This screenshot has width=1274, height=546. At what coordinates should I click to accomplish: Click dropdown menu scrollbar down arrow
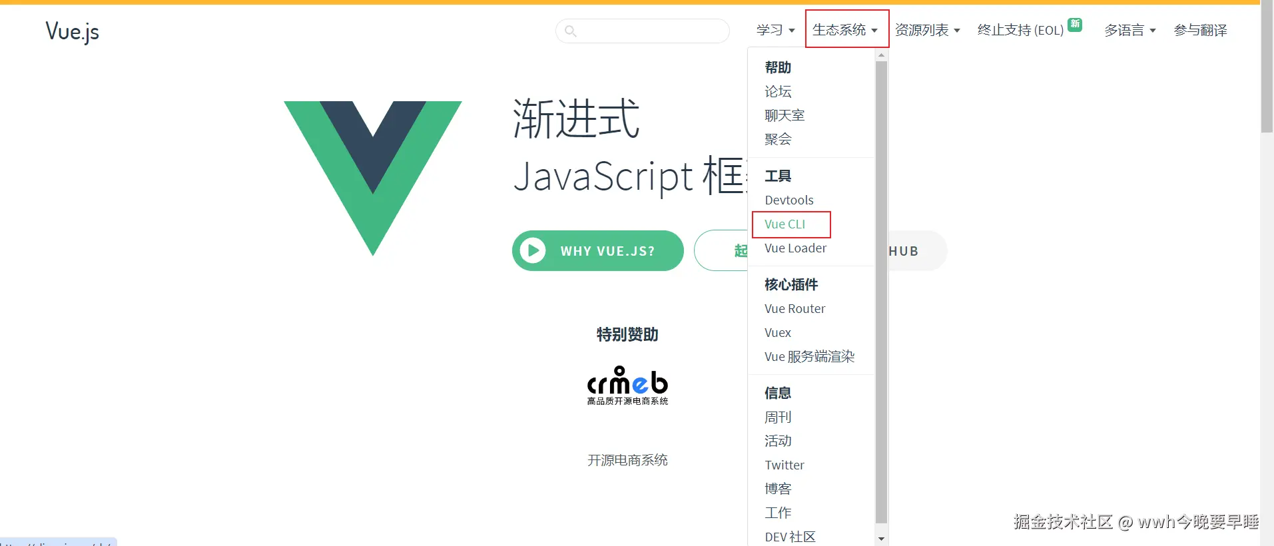(881, 539)
